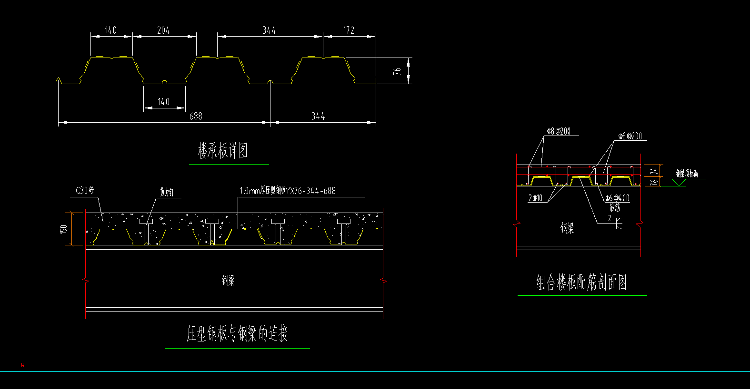Click the 'C30砼' concrete annotation

[84, 190]
